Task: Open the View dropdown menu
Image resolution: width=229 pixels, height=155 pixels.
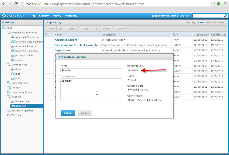Action: coord(57,16)
